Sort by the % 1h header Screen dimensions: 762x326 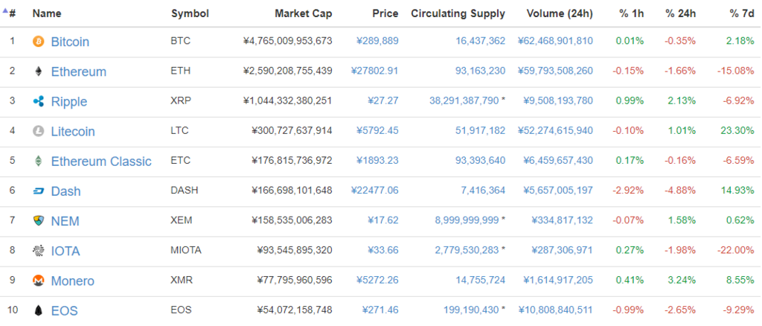[x=632, y=13]
